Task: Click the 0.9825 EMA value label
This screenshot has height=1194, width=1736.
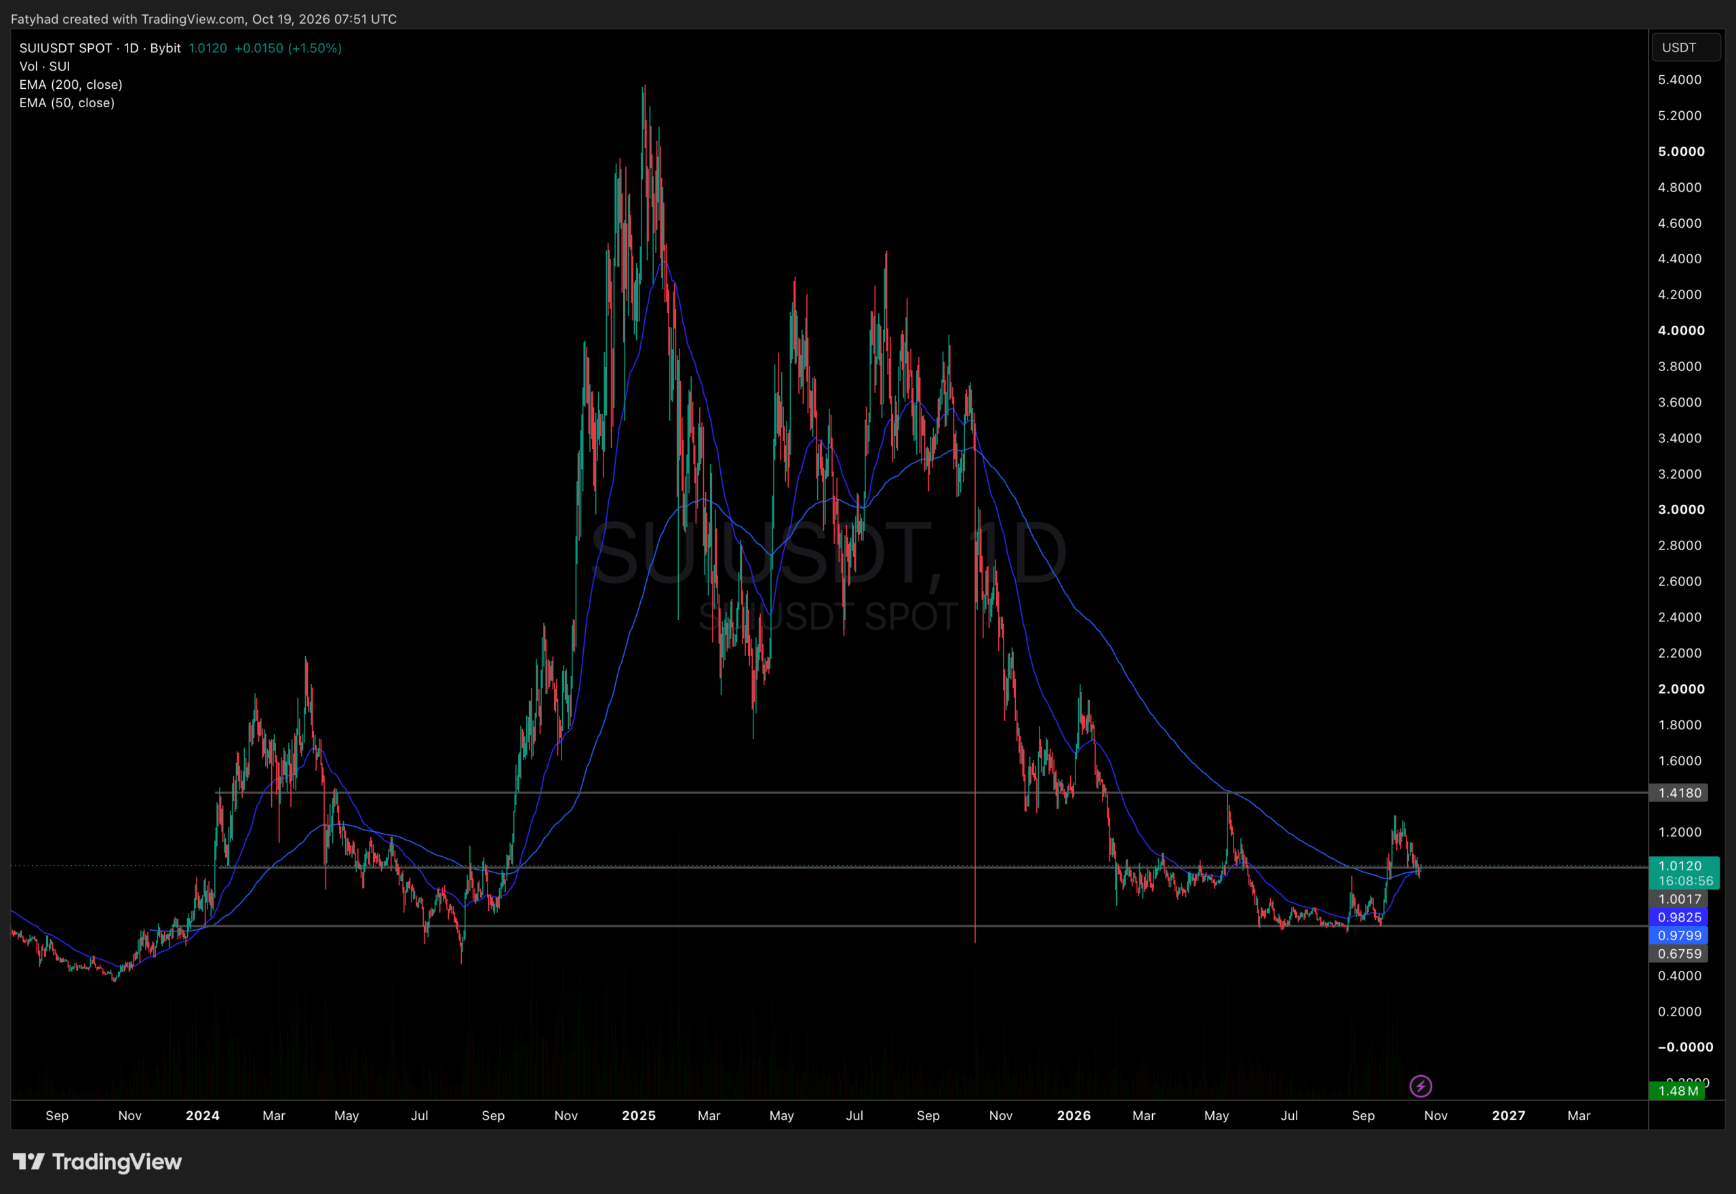Action: tap(1678, 917)
